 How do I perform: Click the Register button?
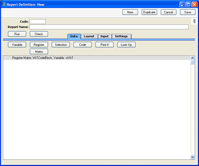click(39, 45)
